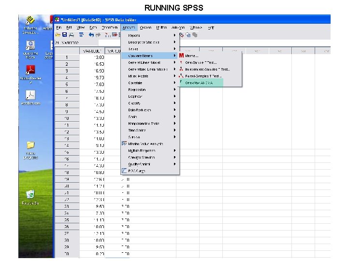Select the 16.50 cell in row 2
This screenshot has height=261, width=348.
pos(92,64)
